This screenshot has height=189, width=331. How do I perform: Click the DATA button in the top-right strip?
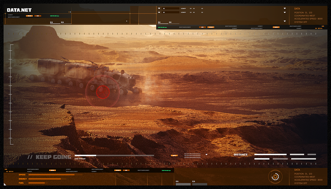pyautogui.click(x=276, y=27)
